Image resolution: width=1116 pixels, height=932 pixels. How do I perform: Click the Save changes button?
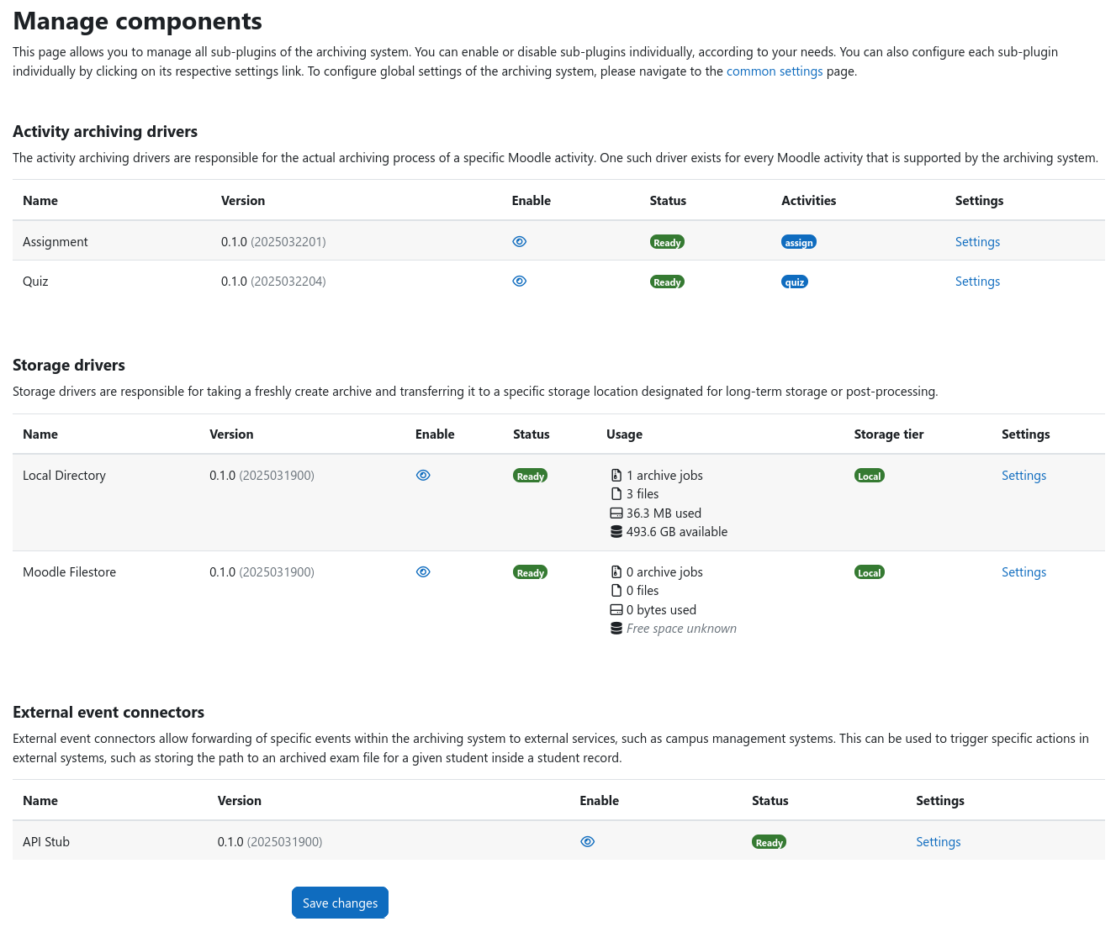point(340,903)
